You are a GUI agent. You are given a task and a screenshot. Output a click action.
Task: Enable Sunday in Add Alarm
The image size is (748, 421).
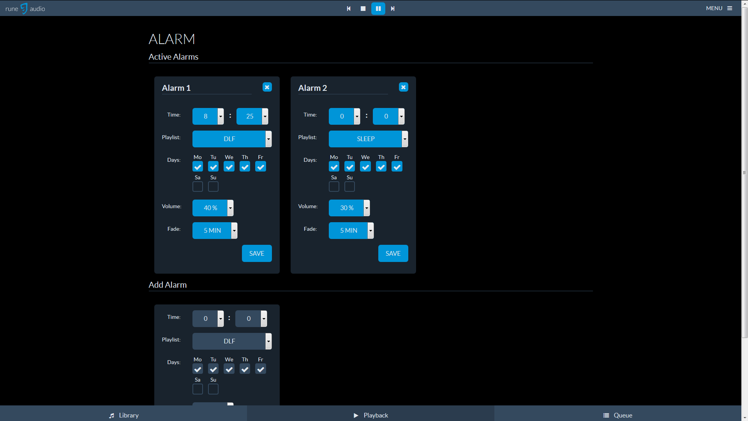tap(213, 389)
